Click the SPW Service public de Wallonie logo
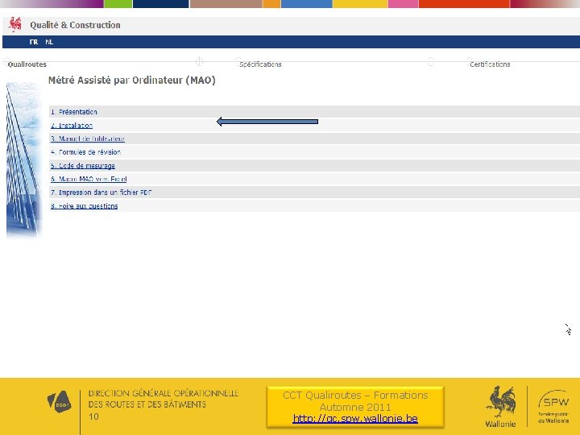The height and width of the screenshot is (435, 580). tap(553, 407)
